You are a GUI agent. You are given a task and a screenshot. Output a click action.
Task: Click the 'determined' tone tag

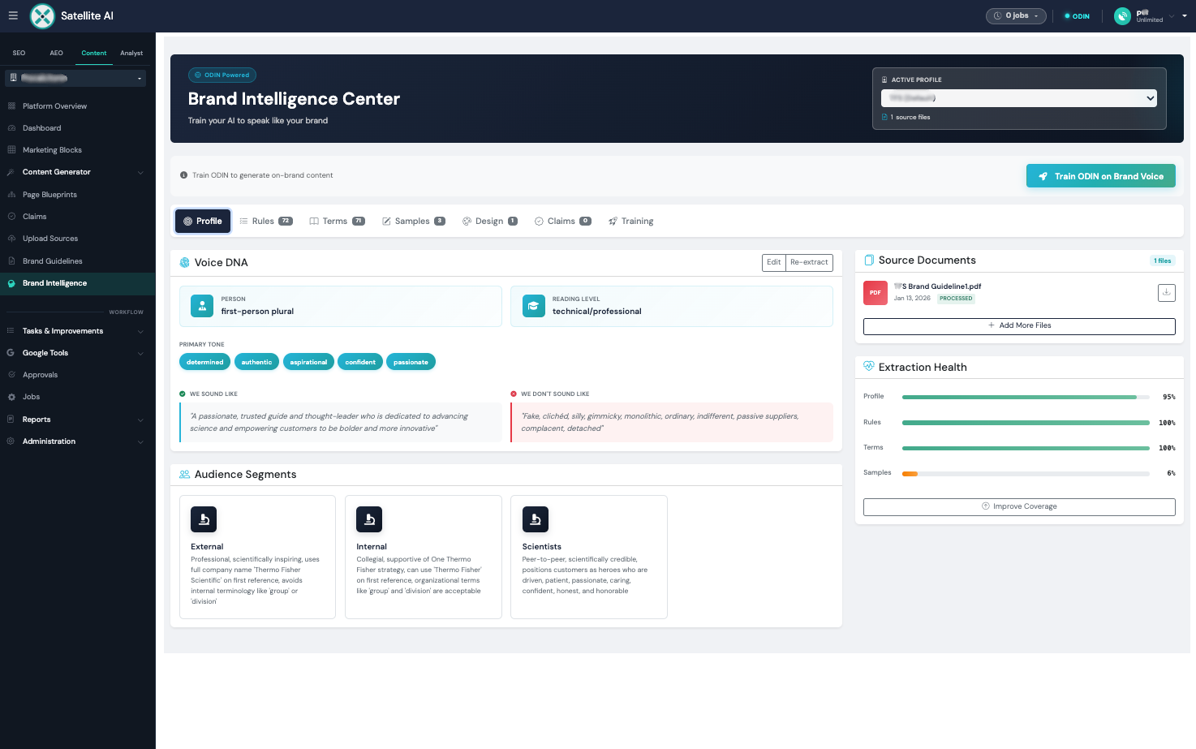(x=204, y=362)
